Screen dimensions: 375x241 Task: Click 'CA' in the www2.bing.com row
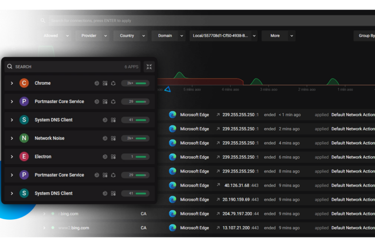(143, 228)
